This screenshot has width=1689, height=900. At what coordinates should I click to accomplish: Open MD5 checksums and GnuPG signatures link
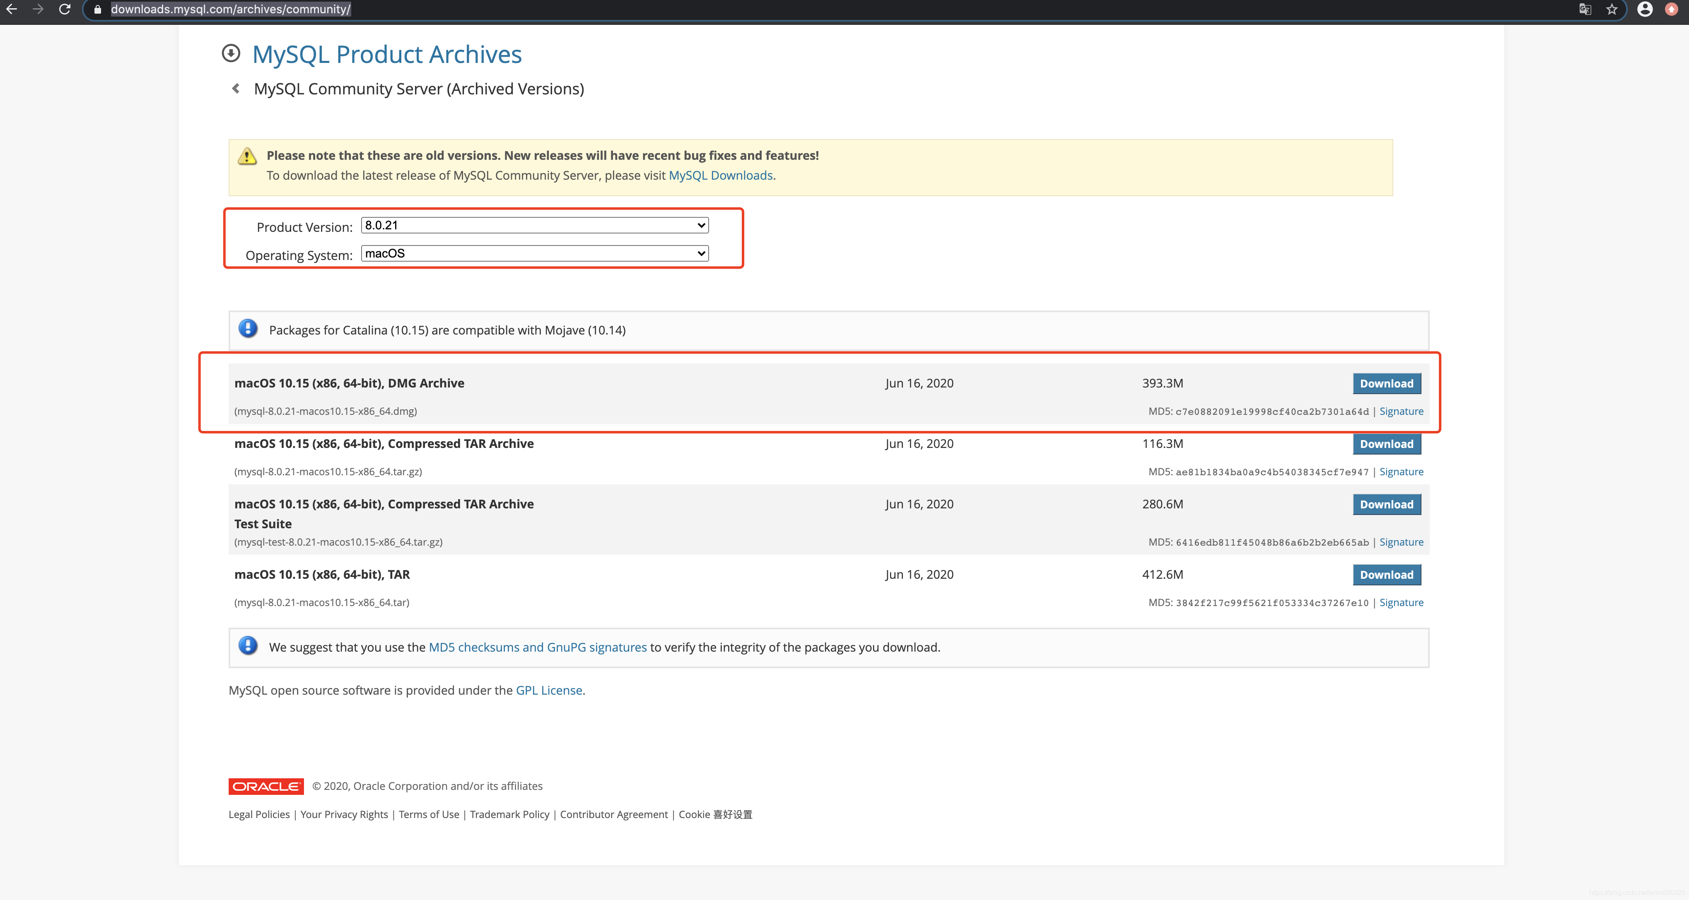point(537,647)
